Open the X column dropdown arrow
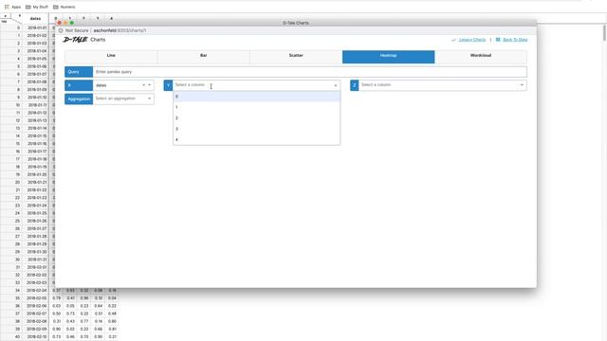 (x=150, y=85)
